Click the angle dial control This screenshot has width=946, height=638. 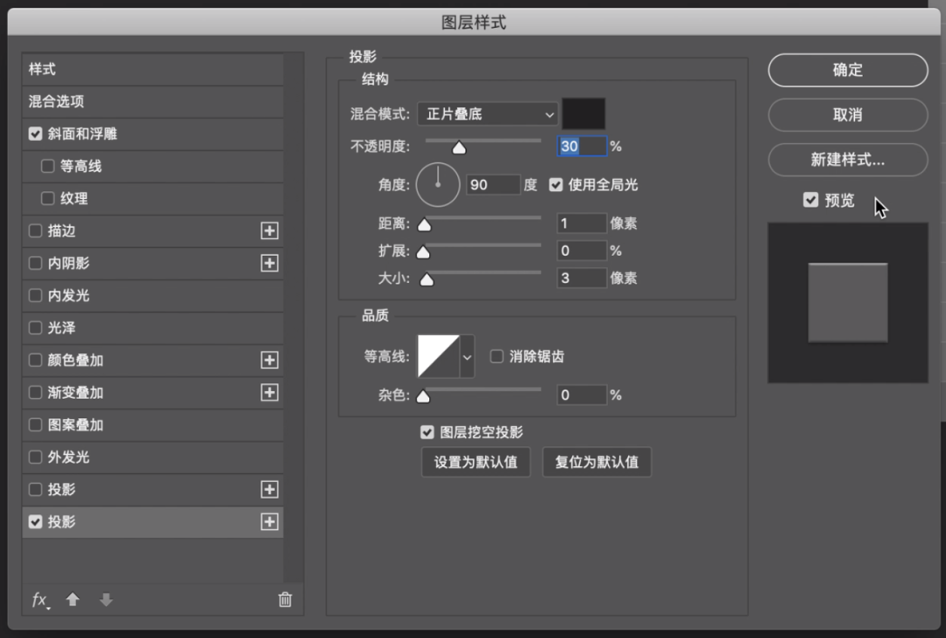pos(437,184)
